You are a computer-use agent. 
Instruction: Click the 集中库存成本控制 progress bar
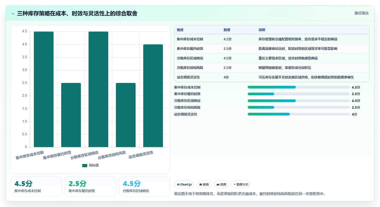click(299, 87)
